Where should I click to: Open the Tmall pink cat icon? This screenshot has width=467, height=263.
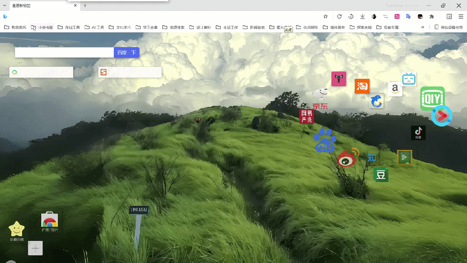[x=338, y=79]
